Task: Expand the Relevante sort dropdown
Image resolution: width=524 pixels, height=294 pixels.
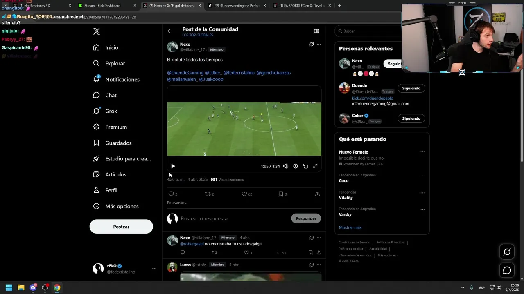Action: [177, 203]
